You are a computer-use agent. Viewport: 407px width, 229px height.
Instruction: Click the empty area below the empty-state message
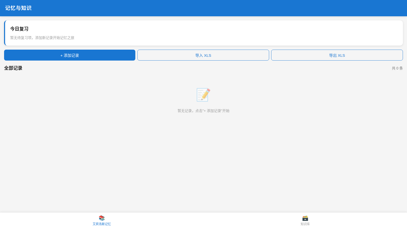(x=203, y=163)
